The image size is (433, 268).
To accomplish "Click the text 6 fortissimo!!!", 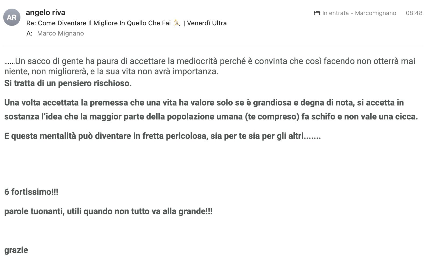I will click(31, 192).
